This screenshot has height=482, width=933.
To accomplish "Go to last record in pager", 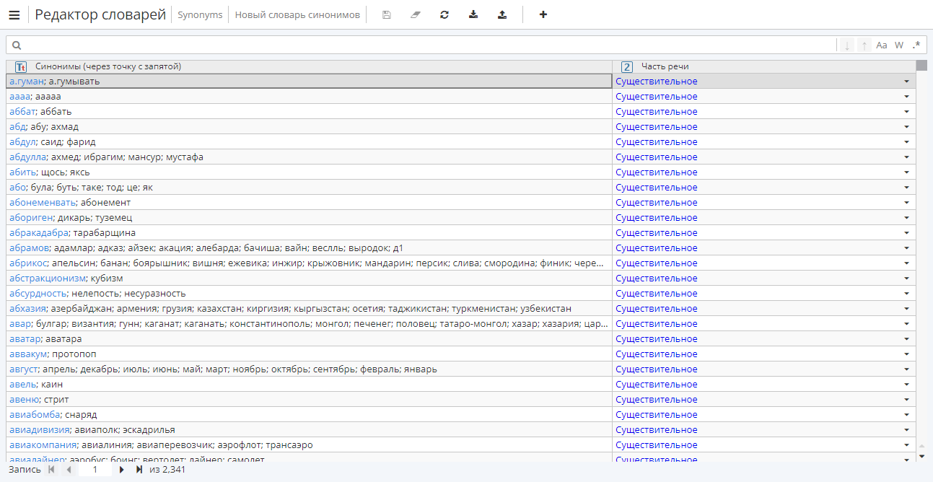I will [x=139, y=470].
